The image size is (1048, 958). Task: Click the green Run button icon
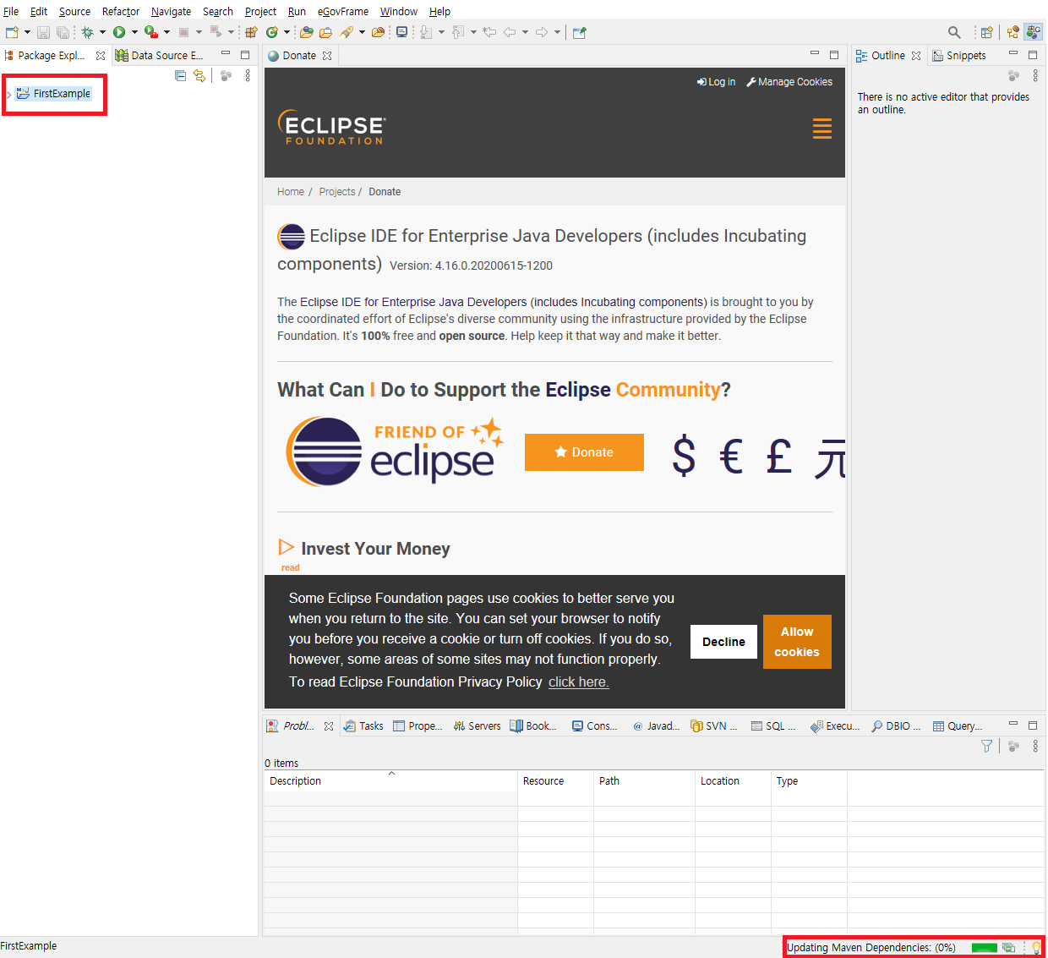tap(119, 32)
